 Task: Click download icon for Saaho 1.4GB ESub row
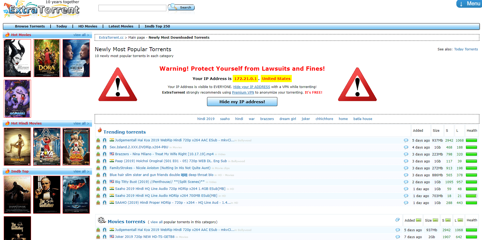click(x=98, y=189)
